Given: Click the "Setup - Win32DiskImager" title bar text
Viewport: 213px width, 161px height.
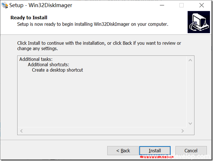Looking at the screenshot, I should pos(41,5).
